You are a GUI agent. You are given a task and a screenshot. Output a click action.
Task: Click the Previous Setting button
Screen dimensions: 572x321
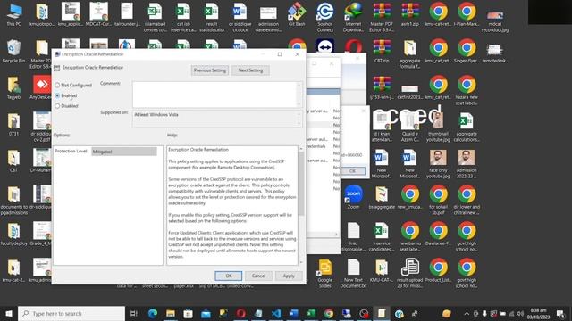(x=210, y=70)
